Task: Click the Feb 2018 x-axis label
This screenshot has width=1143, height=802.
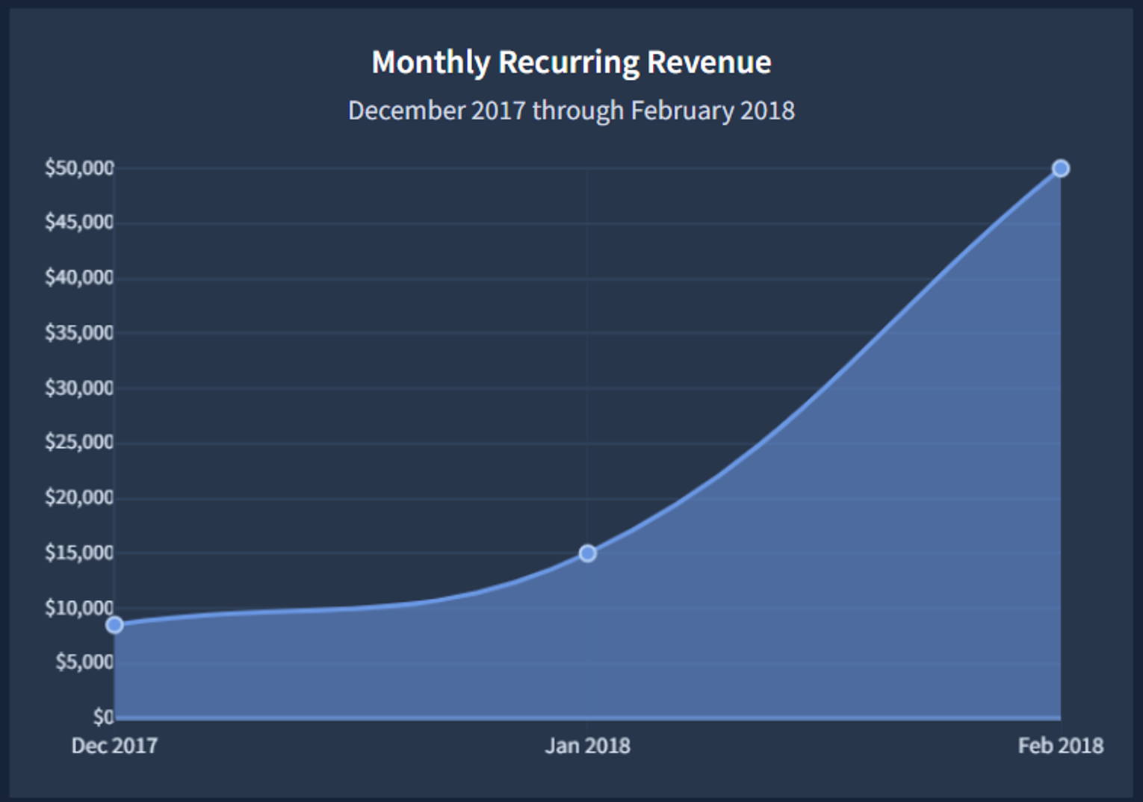Action: 1060,746
